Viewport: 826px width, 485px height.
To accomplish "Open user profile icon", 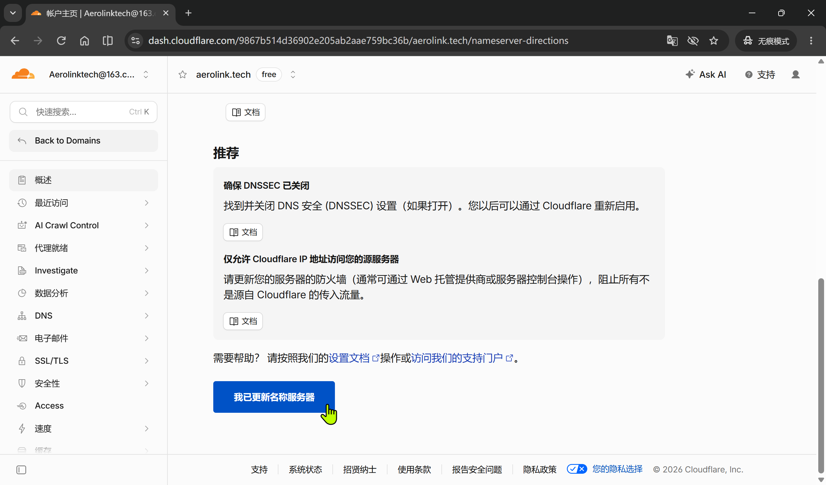I will (x=796, y=74).
